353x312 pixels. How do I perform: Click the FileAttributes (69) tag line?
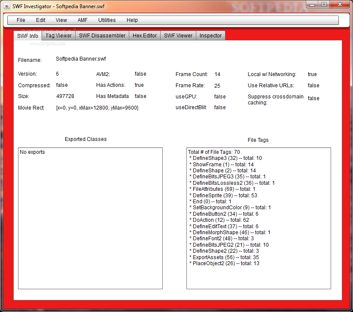point(222,189)
